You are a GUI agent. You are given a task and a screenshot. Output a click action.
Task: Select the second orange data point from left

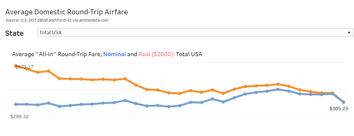(27, 69)
